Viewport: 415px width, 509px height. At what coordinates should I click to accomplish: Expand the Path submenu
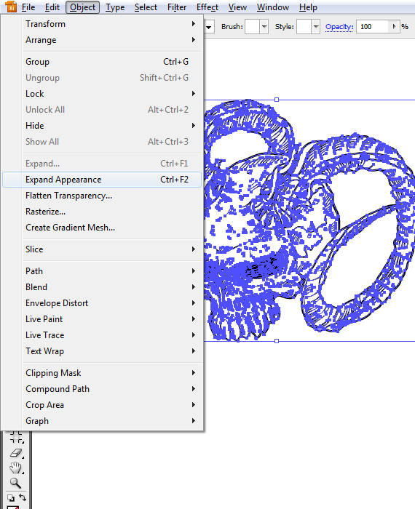click(102, 270)
